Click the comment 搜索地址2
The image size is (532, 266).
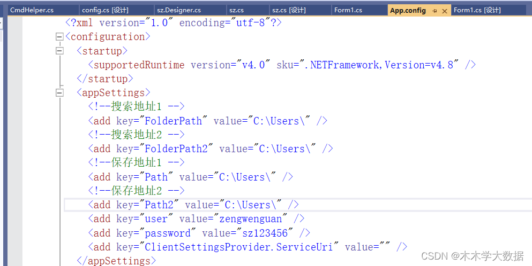coord(137,135)
